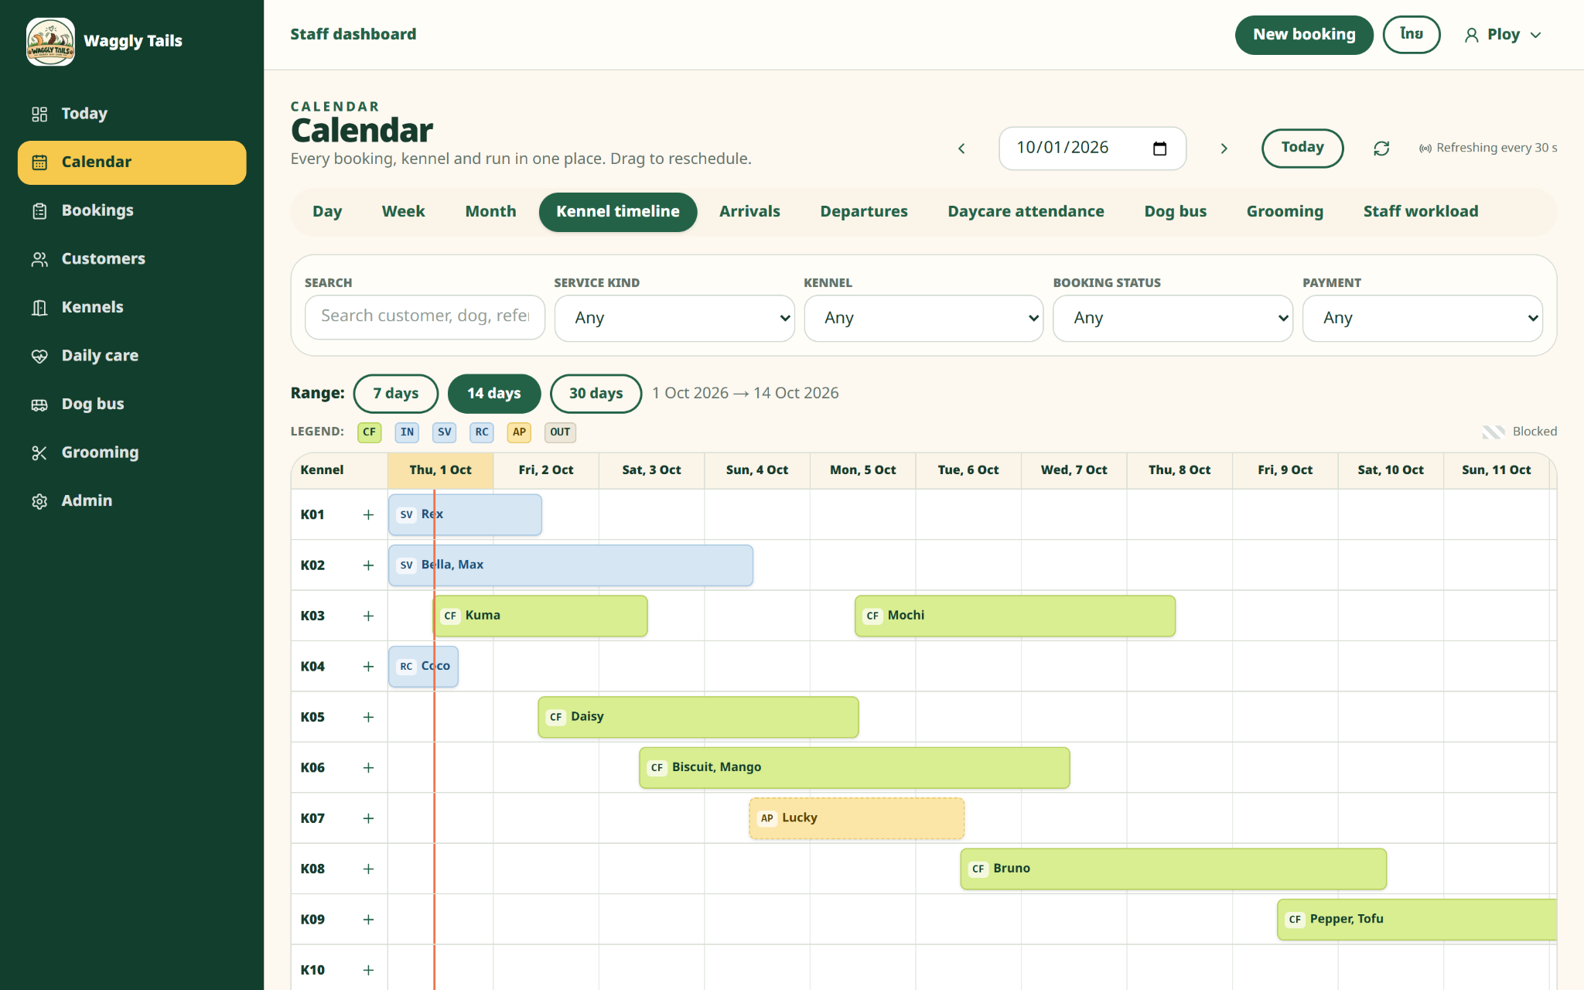Open the Departures tab

[864, 212]
